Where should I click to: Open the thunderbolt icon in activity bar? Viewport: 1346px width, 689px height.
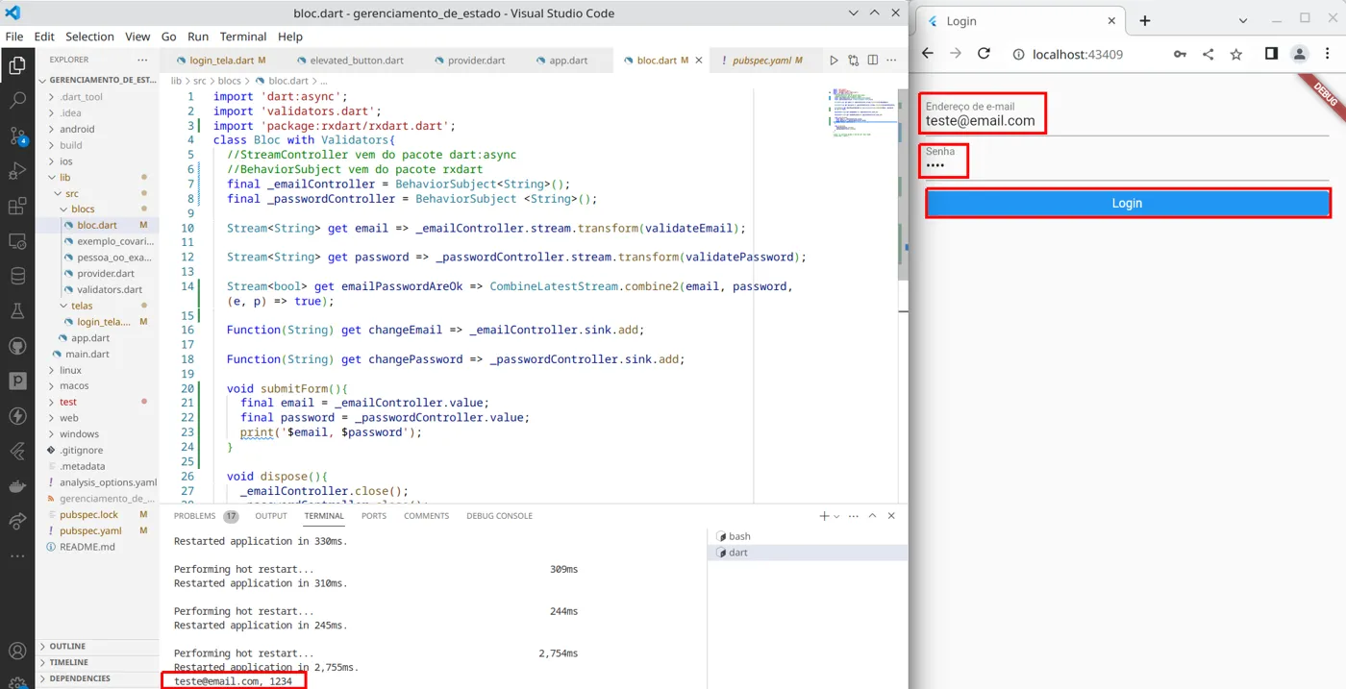pyautogui.click(x=17, y=416)
